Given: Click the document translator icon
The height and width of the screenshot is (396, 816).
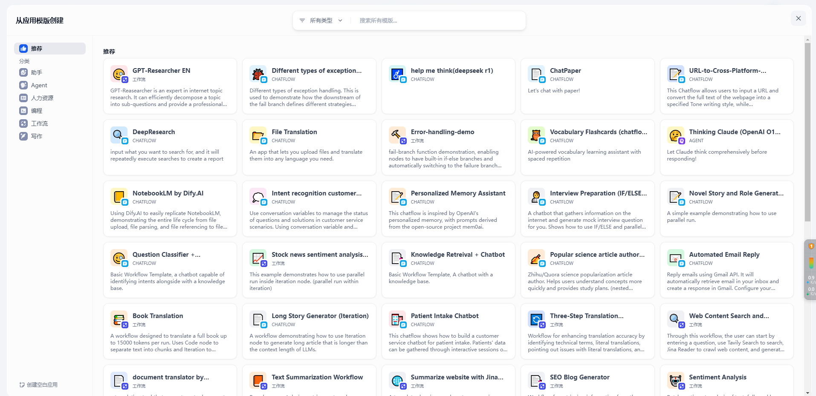Looking at the screenshot, I should click(119, 381).
